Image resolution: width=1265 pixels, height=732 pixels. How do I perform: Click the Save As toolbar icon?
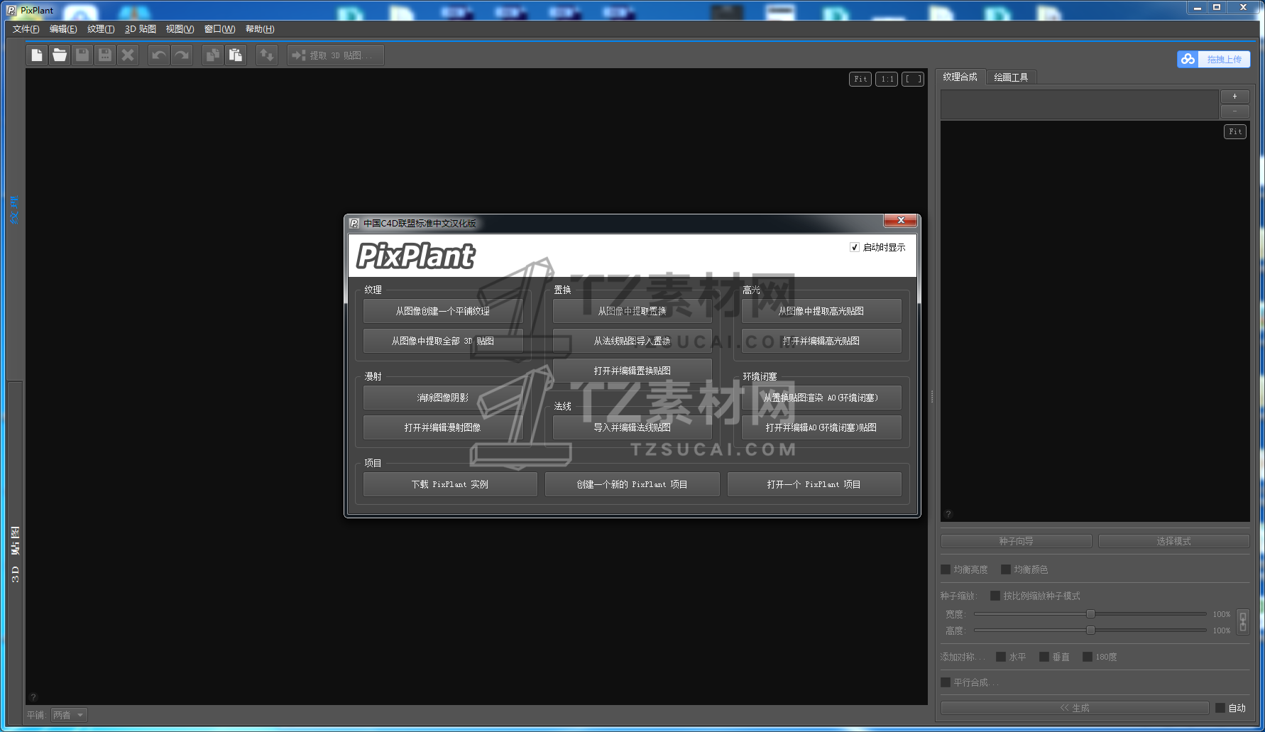105,55
